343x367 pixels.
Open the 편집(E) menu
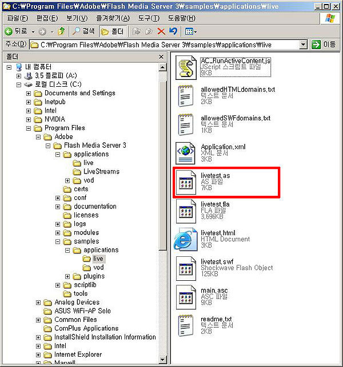47,18
